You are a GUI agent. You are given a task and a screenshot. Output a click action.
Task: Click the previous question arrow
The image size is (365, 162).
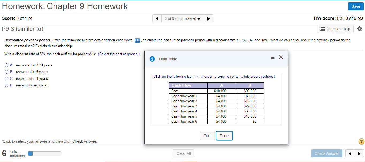coord(157,18)
